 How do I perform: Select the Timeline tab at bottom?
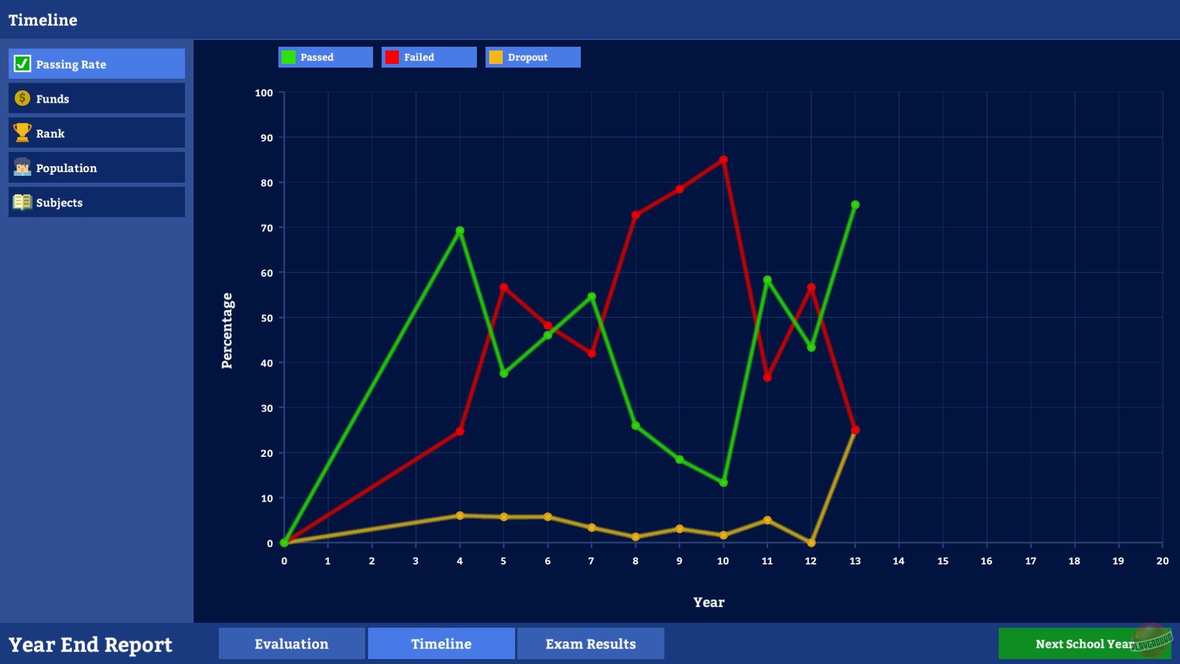[441, 644]
